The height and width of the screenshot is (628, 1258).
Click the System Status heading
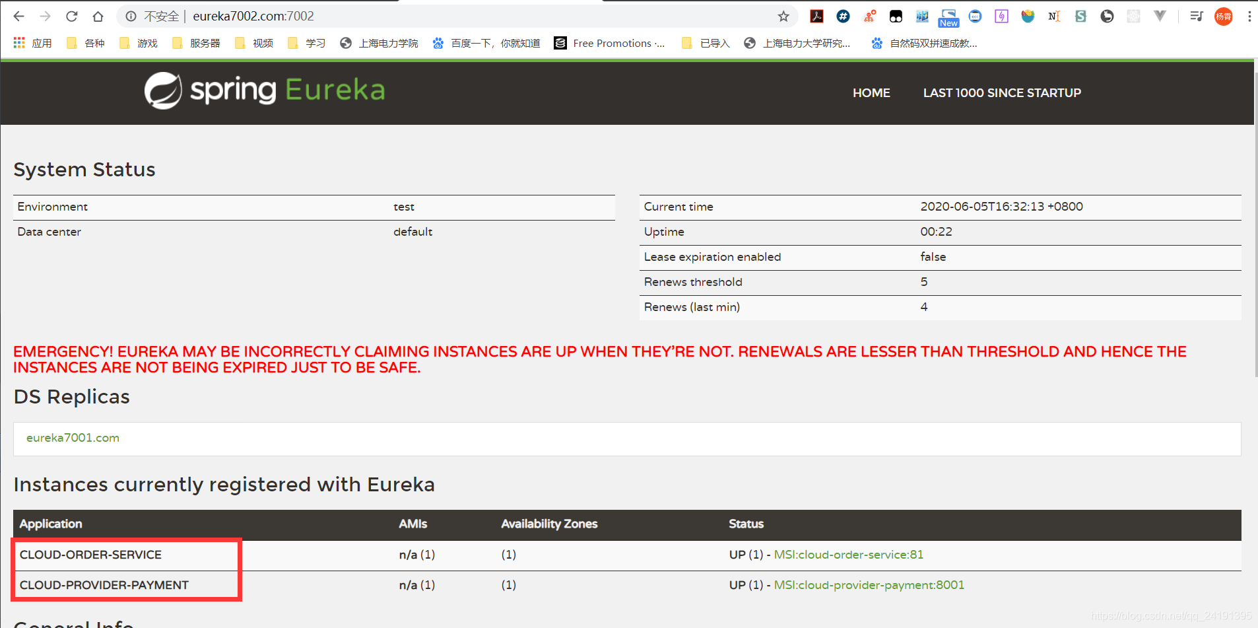pyautogui.click(x=84, y=170)
